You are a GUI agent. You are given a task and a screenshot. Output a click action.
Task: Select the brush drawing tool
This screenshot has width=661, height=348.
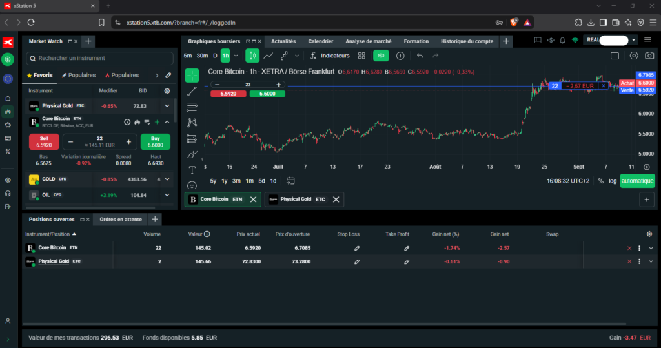pos(192,154)
